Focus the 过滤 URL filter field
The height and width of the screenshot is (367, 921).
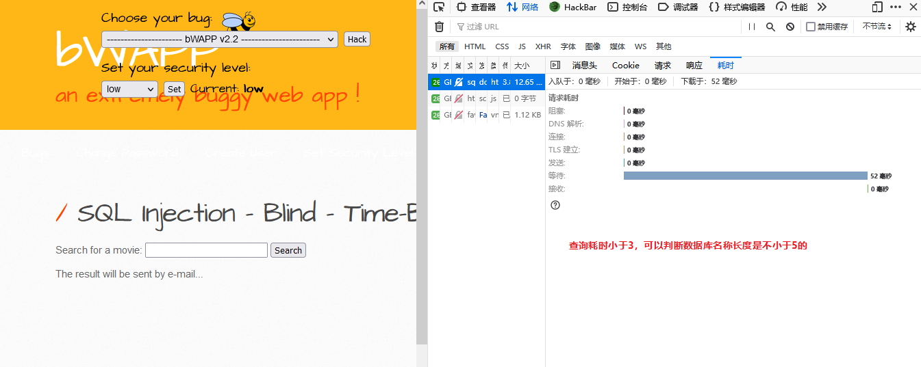(596, 27)
